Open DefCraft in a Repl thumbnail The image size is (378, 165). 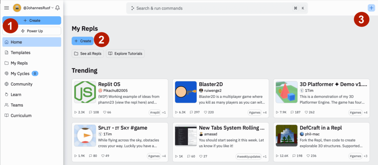pos(286,135)
